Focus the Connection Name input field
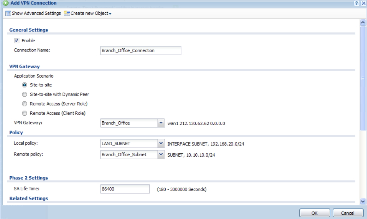367x219 pixels. coord(141,50)
